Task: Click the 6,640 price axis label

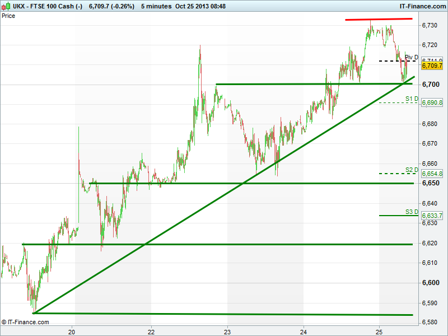Action: pyautogui.click(x=430, y=203)
